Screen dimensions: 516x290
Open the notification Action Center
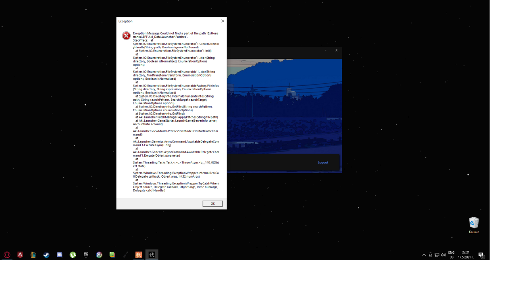481,255
